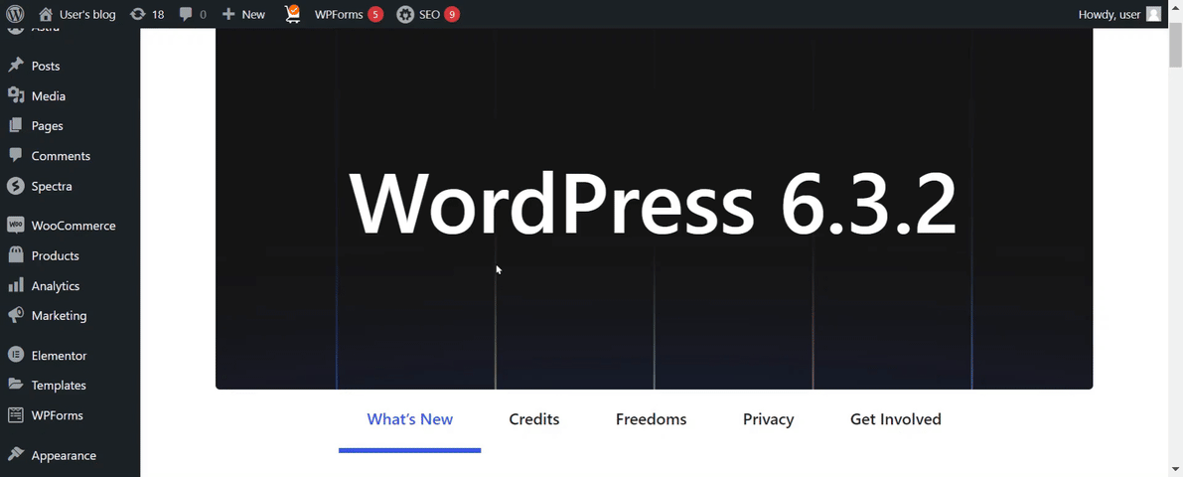The height and width of the screenshot is (477, 1183).
Task: Click the Products icon in the sidebar
Action: tap(15, 255)
